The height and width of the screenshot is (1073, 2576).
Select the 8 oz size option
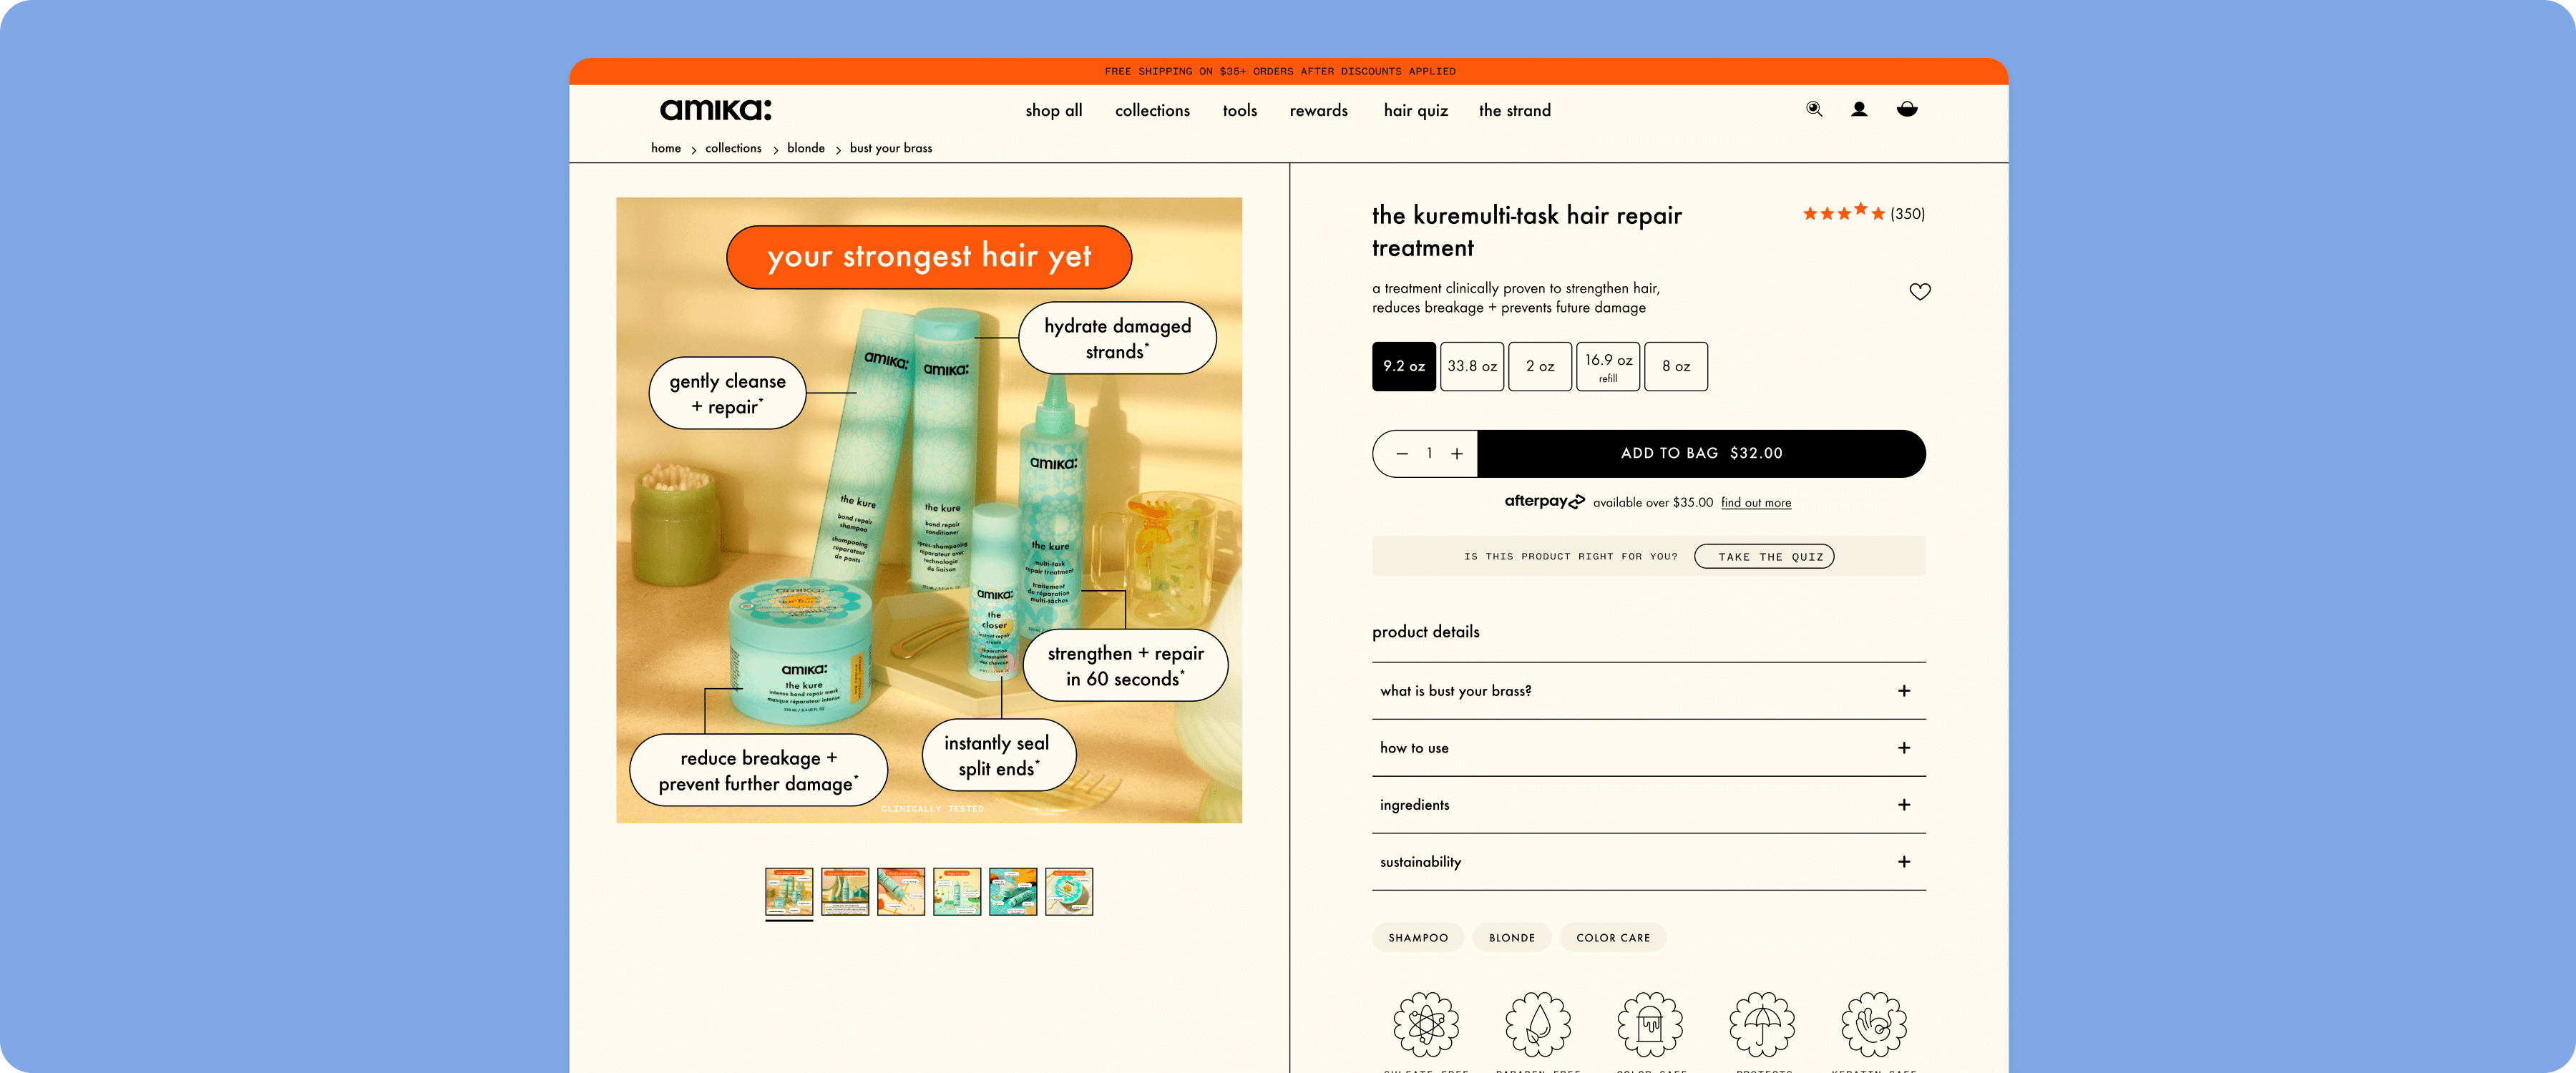tap(1676, 366)
